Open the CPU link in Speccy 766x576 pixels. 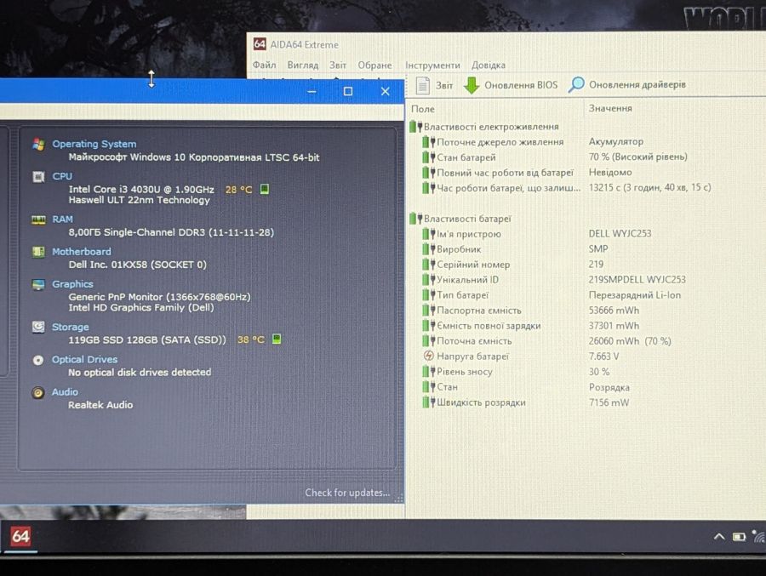pyautogui.click(x=62, y=176)
